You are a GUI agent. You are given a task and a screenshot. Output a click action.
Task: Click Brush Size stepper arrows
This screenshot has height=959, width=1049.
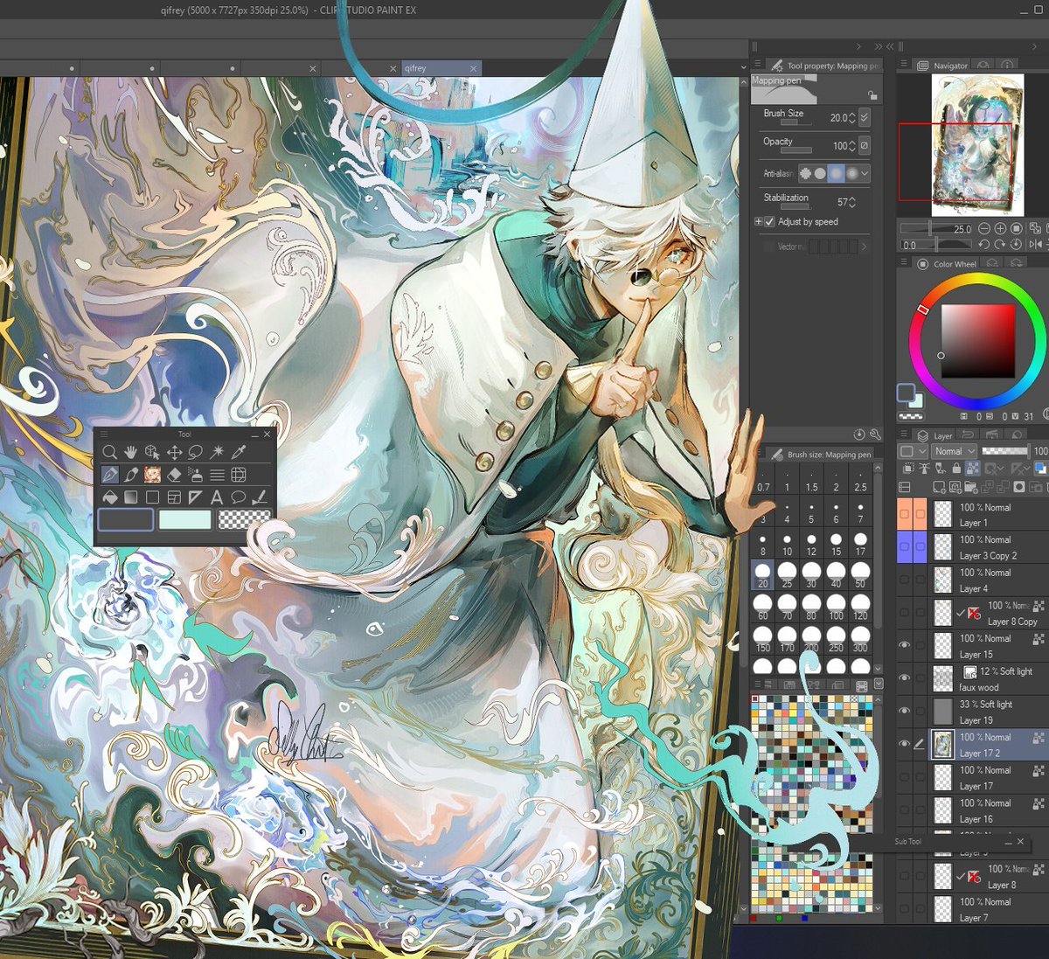(x=852, y=117)
